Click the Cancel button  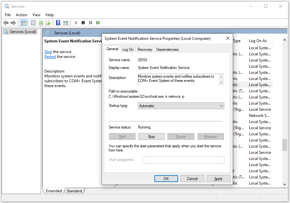click(x=192, y=179)
